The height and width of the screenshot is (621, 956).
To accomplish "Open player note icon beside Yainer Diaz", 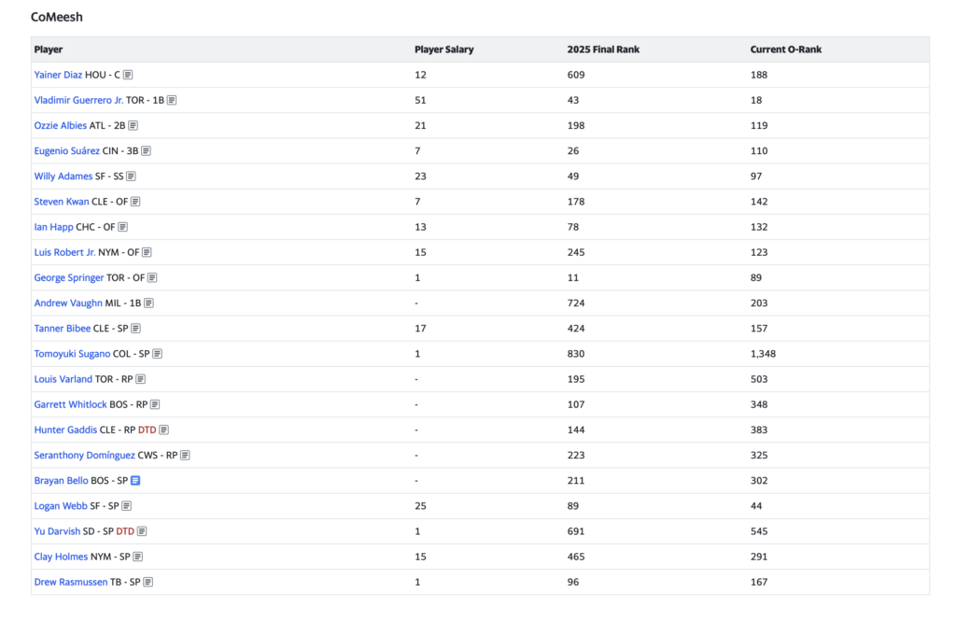I will pyautogui.click(x=128, y=75).
